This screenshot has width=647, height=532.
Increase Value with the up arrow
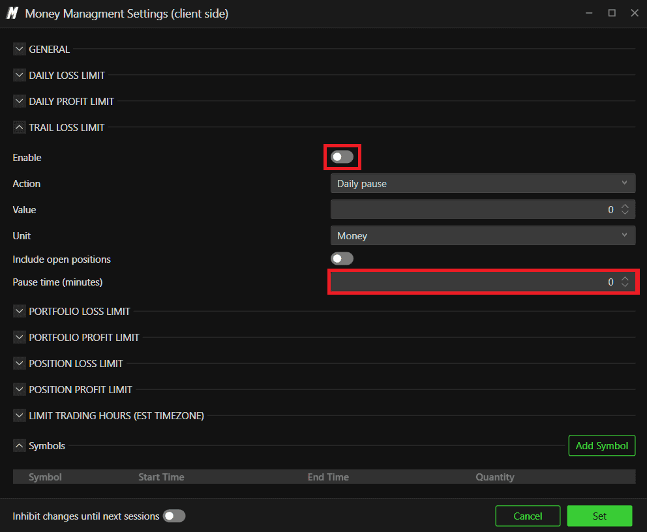coord(625,206)
